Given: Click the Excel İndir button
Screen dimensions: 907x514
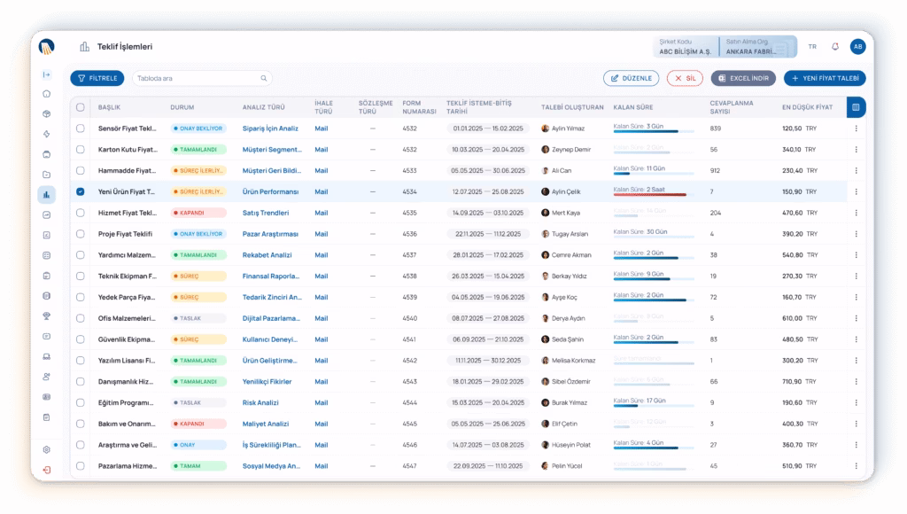Looking at the screenshot, I should [744, 78].
